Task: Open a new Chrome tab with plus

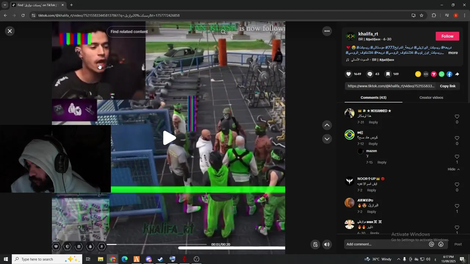Action: pos(71,5)
